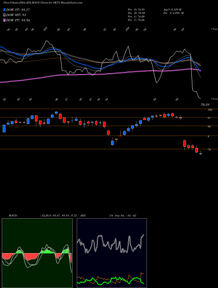218x288 pixels.
Task: Click the last blue candlestick on the price chart
Action: 201,154
